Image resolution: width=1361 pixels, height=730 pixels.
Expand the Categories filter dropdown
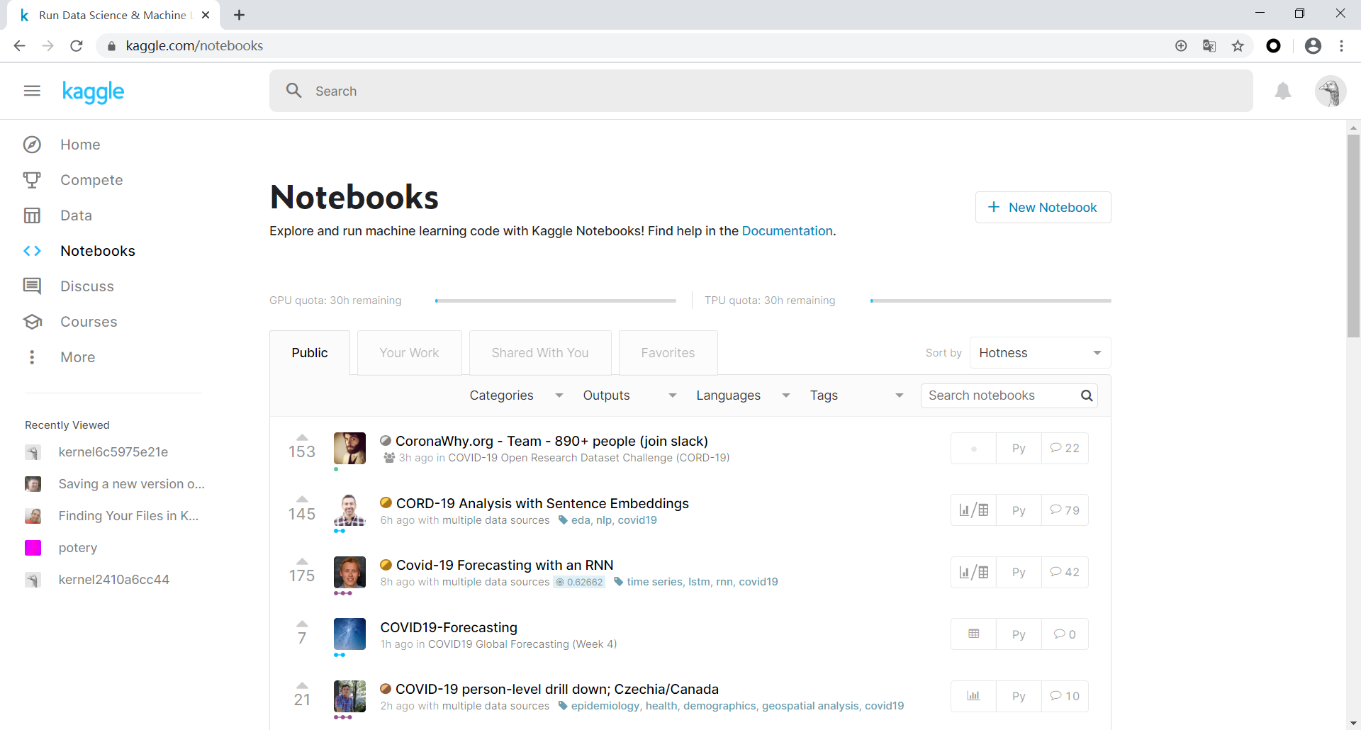[515, 395]
